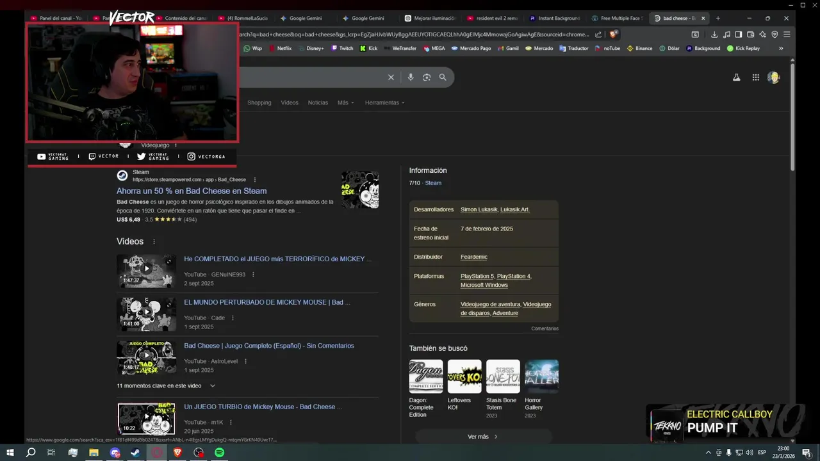Open options for AstroLevel video
Image resolution: width=820 pixels, height=461 pixels.
(x=245, y=362)
